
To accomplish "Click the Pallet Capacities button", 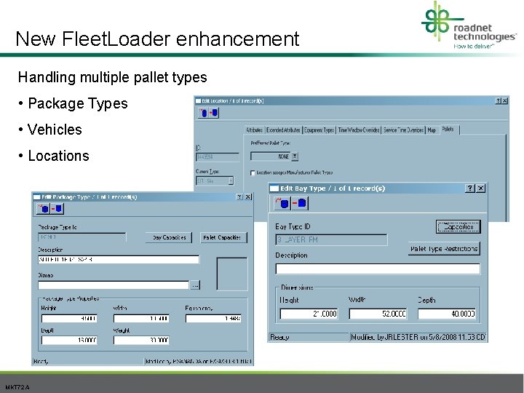I will tap(223, 237).
